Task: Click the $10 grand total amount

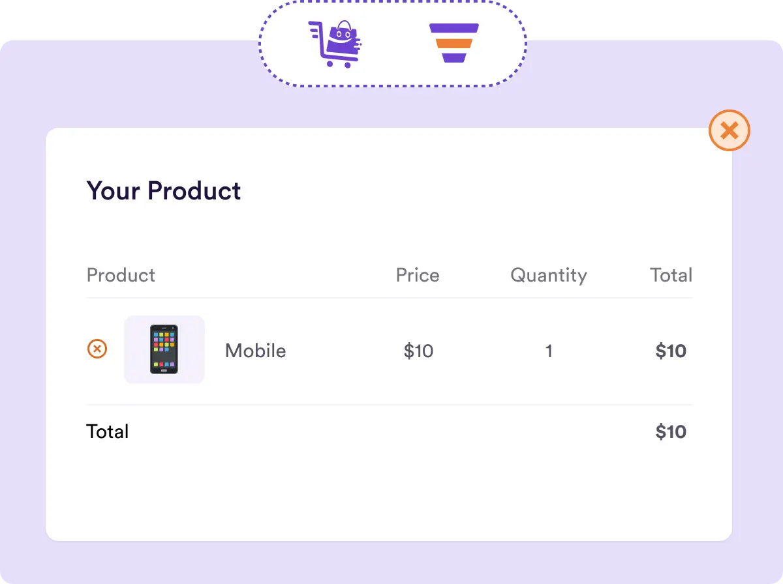Action: click(671, 431)
